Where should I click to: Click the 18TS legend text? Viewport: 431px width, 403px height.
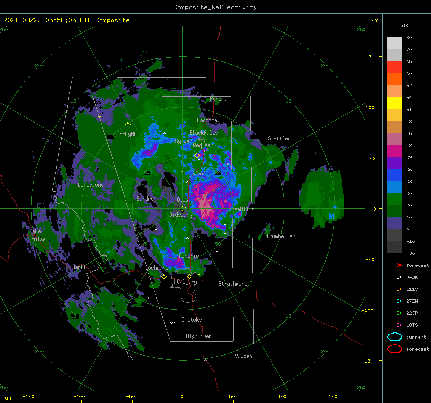[412, 325]
